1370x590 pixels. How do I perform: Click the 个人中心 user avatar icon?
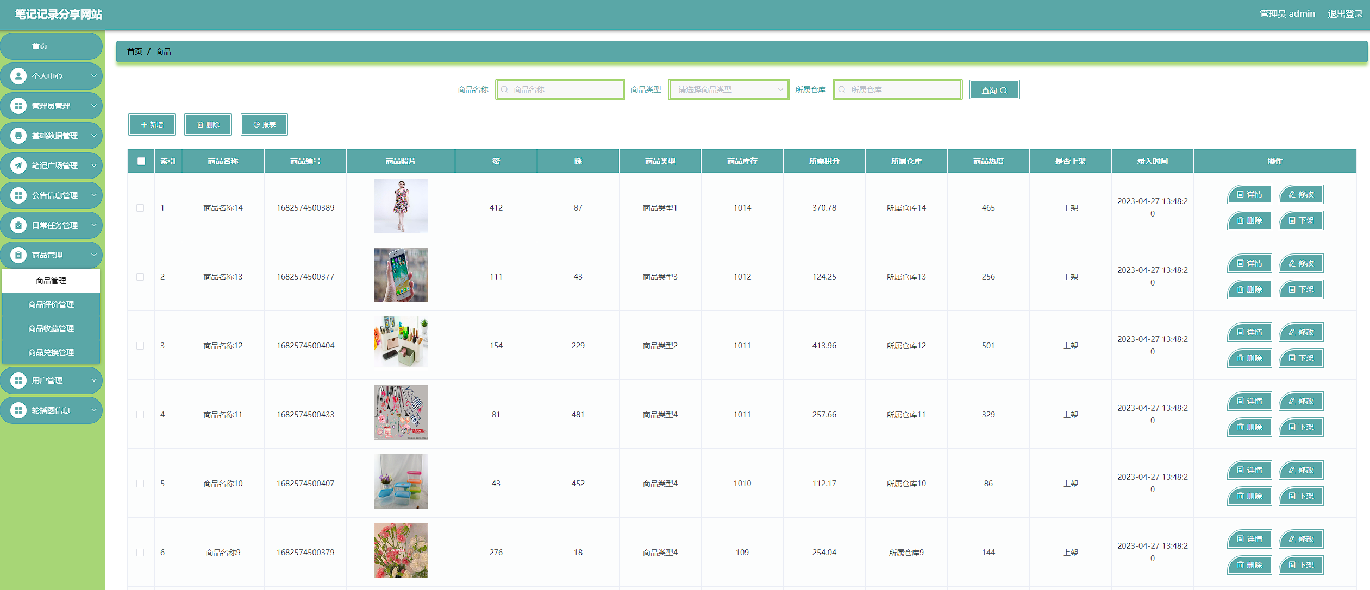(x=18, y=76)
